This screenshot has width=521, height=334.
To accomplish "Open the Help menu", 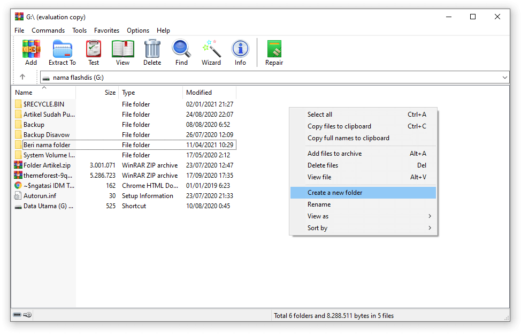I will coord(163,31).
